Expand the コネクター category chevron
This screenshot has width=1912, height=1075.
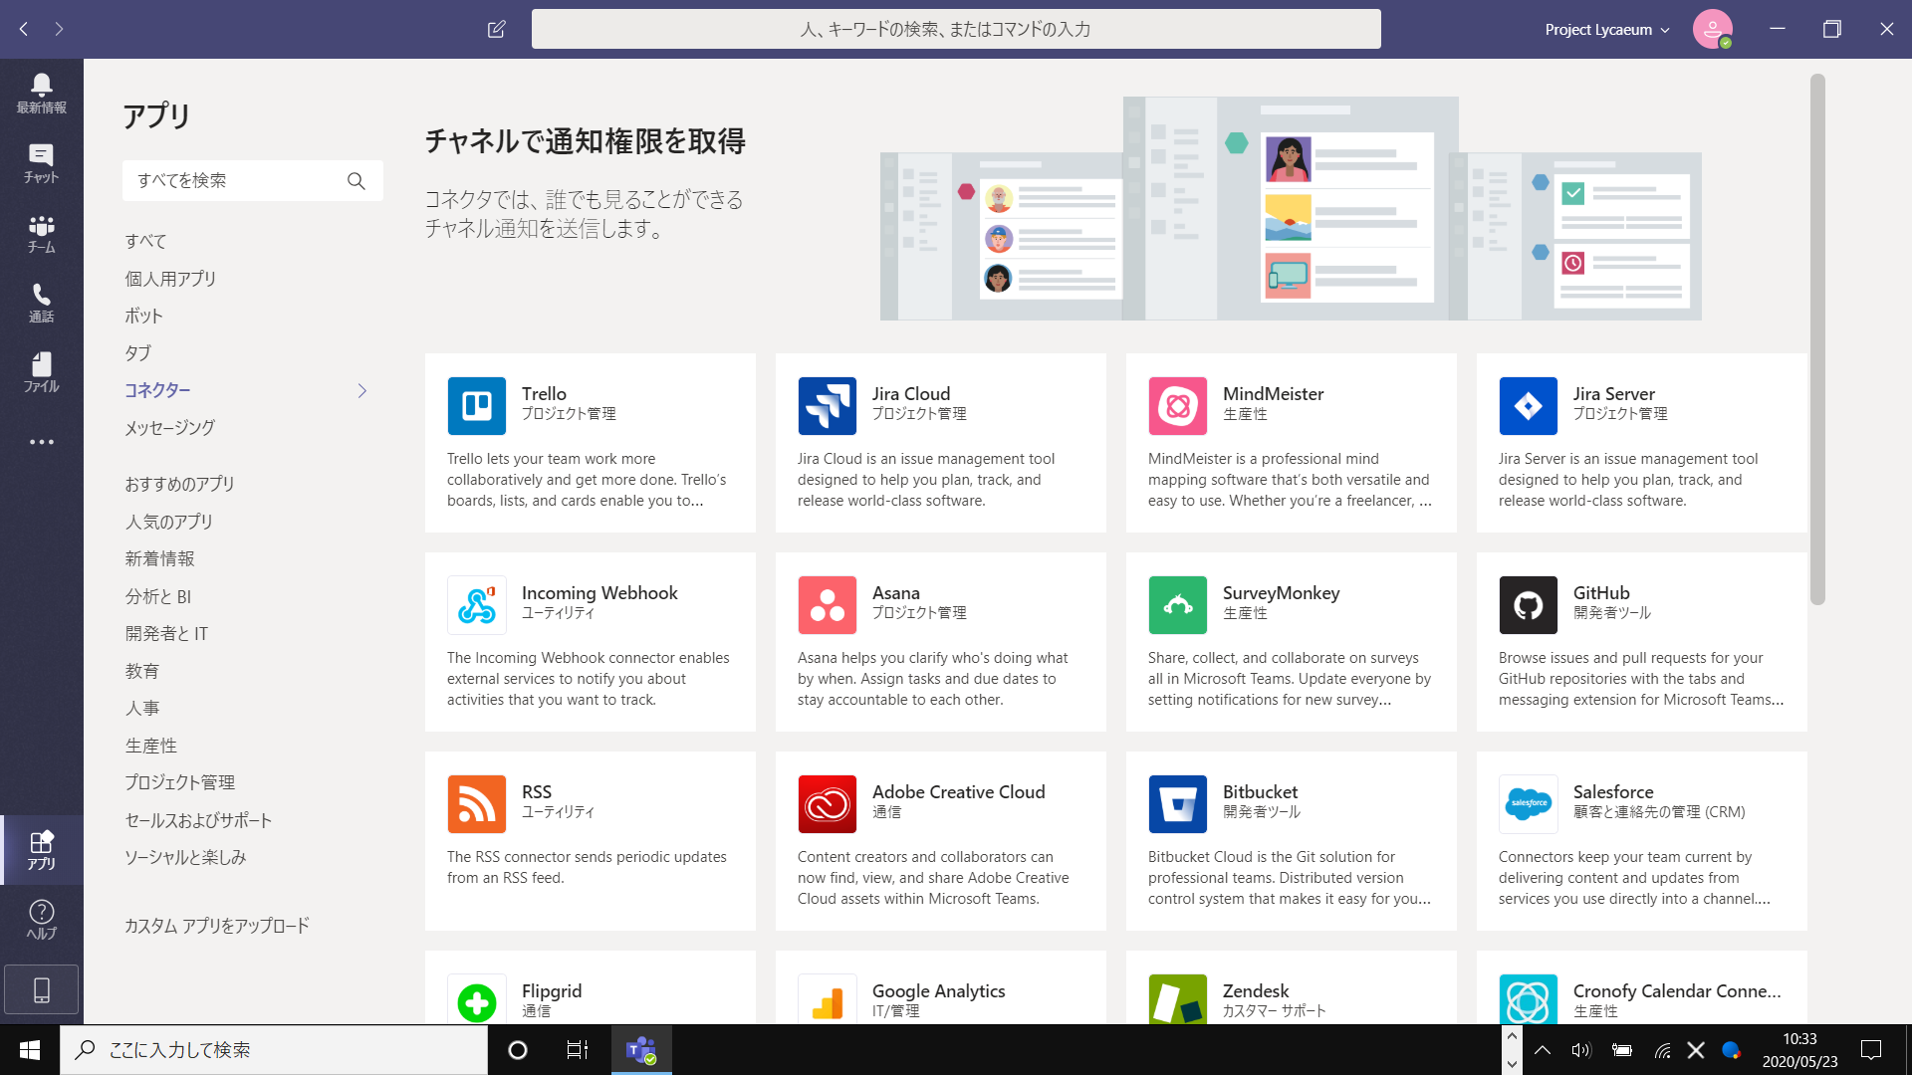click(x=362, y=390)
